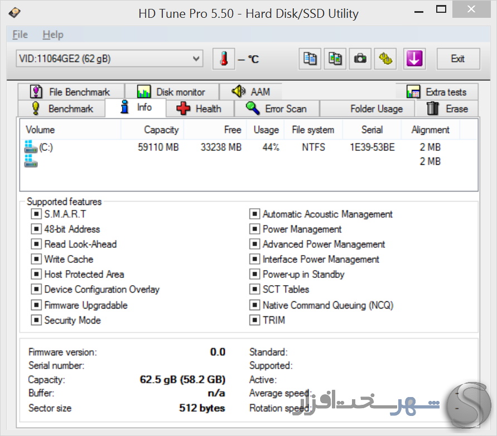Click the 512 bytes sector size value
This screenshot has height=436, width=497.
(202, 408)
